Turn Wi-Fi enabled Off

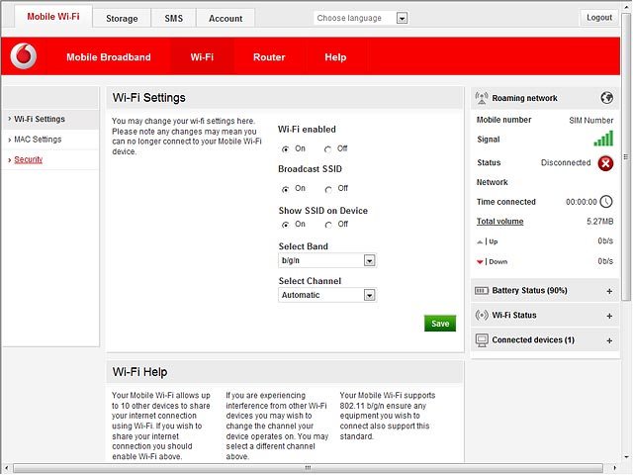click(327, 149)
